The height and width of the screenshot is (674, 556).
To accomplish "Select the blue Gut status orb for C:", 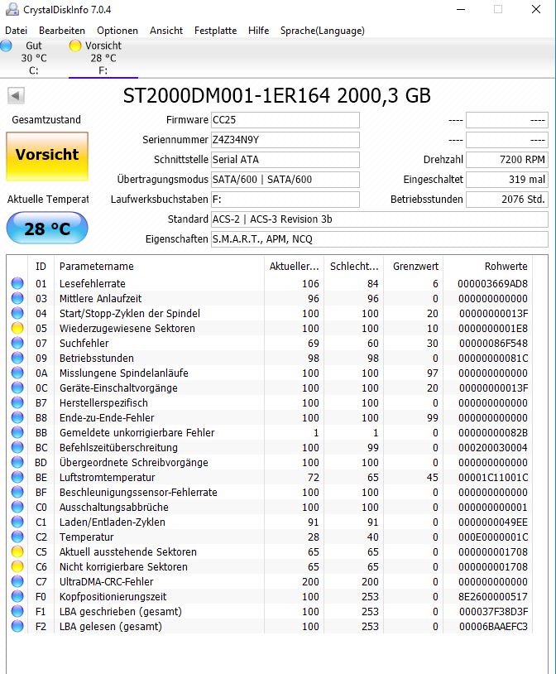I will point(6,46).
